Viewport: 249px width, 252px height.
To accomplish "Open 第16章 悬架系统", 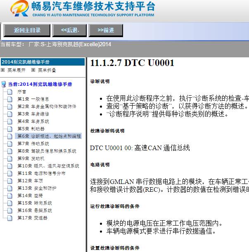I will (x=35, y=210).
